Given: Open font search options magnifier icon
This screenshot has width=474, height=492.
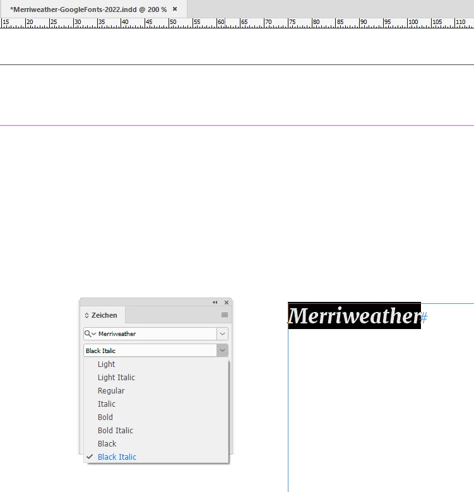Looking at the screenshot, I should (90, 333).
